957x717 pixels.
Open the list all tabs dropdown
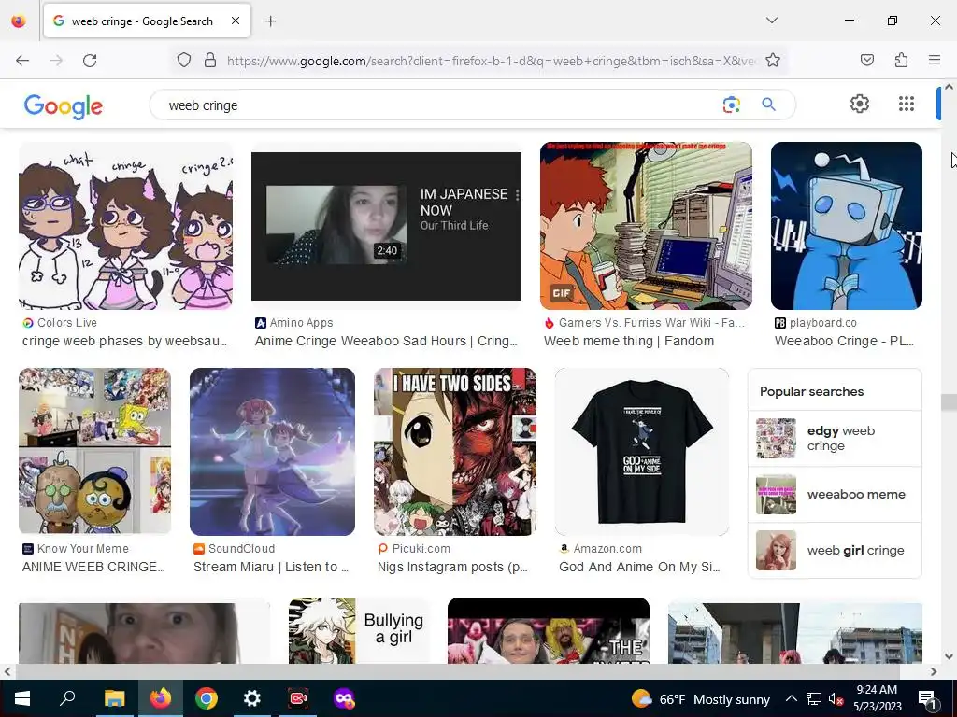(x=771, y=21)
